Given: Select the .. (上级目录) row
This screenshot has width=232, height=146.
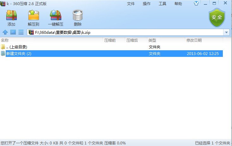Looking at the screenshot, I should click(111, 47).
